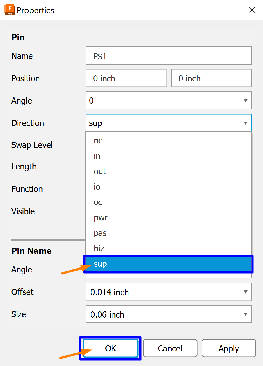Edit the pin Name field
The height and width of the screenshot is (366, 263).
[x=168, y=55]
